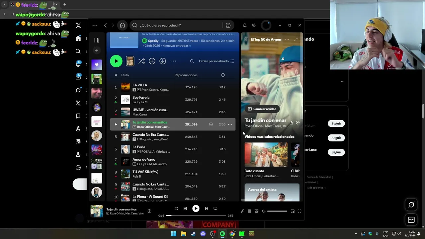425x239 pixels.
Task: Pause or play in the bottom player bar
Action: pos(196,208)
